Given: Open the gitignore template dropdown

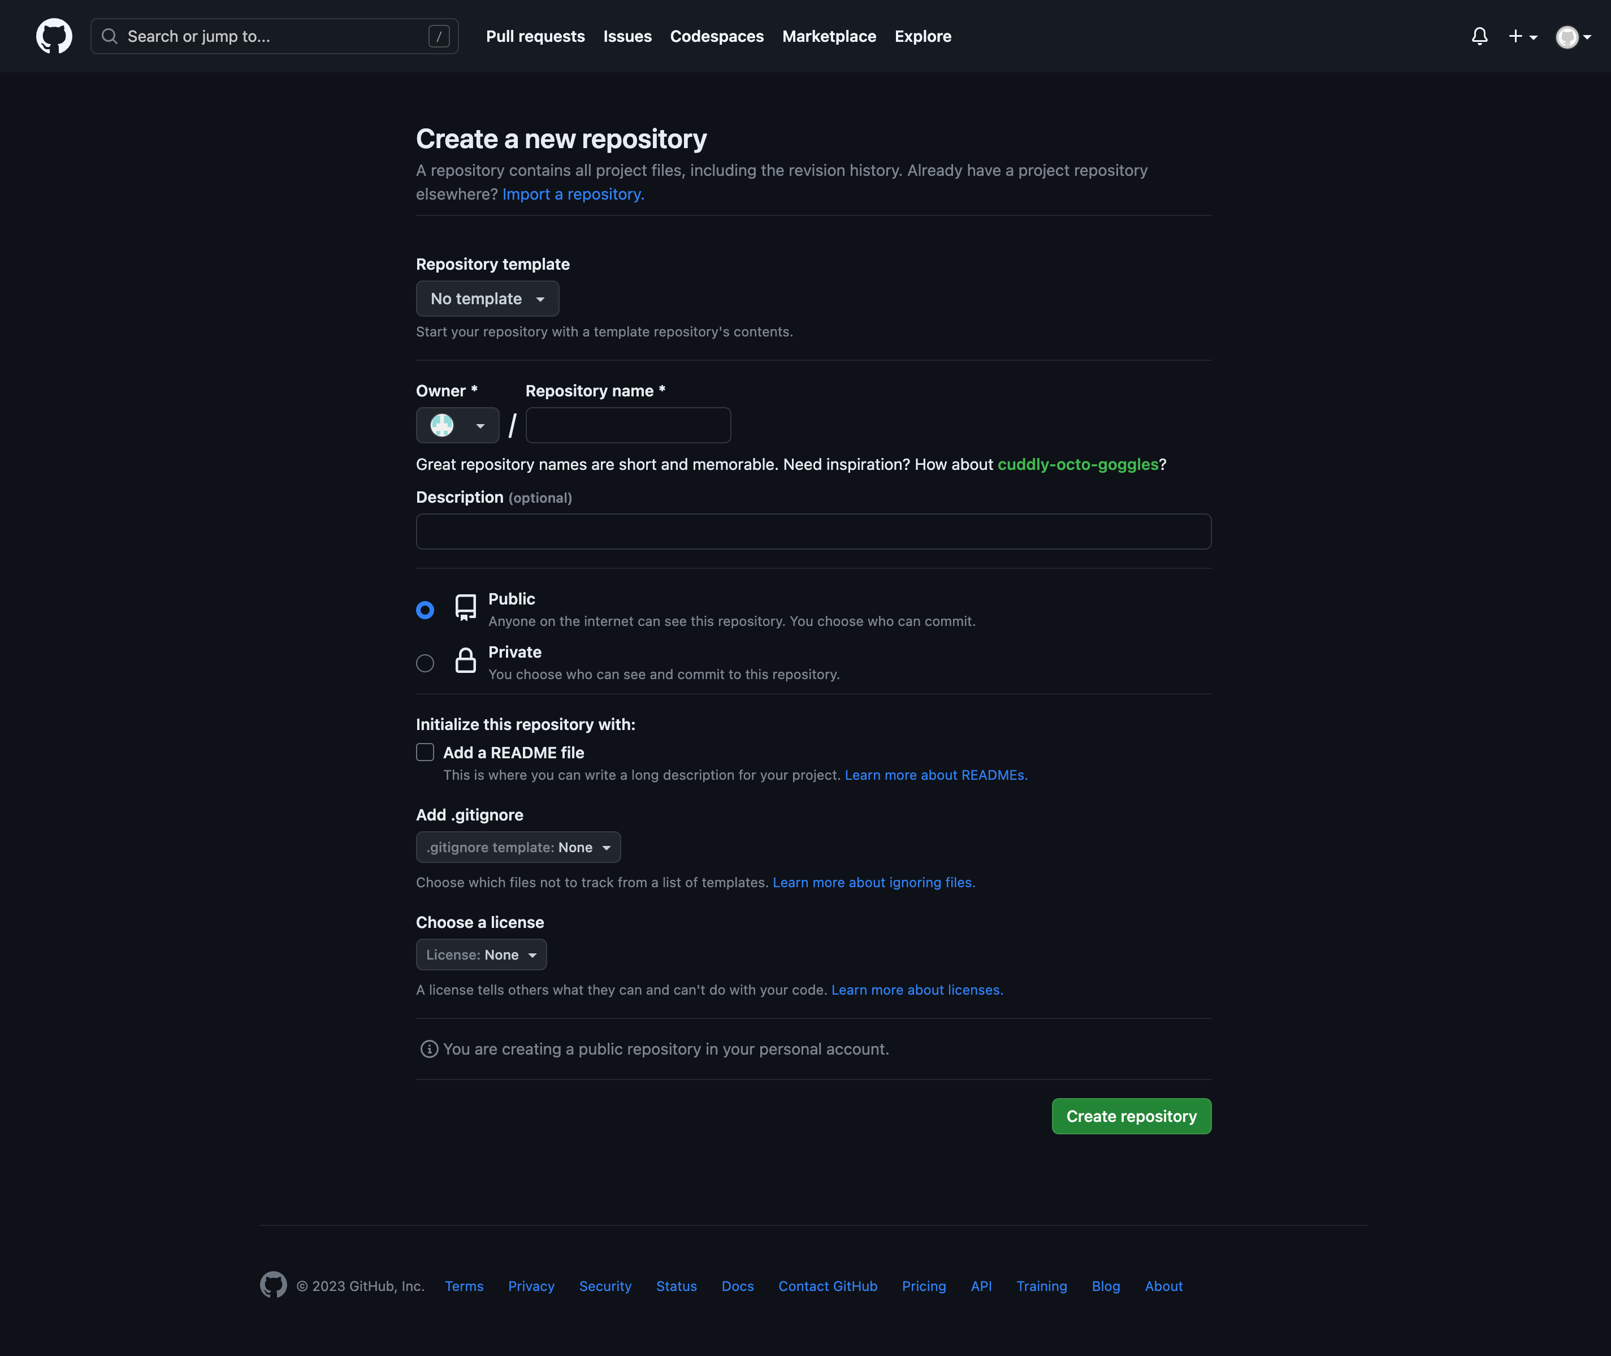Looking at the screenshot, I should (x=518, y=847).
